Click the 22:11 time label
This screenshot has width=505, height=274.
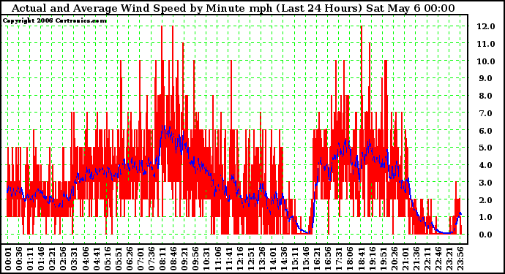[x=427, y=259]
